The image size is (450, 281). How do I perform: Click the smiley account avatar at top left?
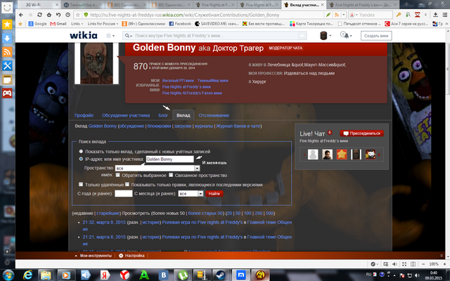point(7,7)
